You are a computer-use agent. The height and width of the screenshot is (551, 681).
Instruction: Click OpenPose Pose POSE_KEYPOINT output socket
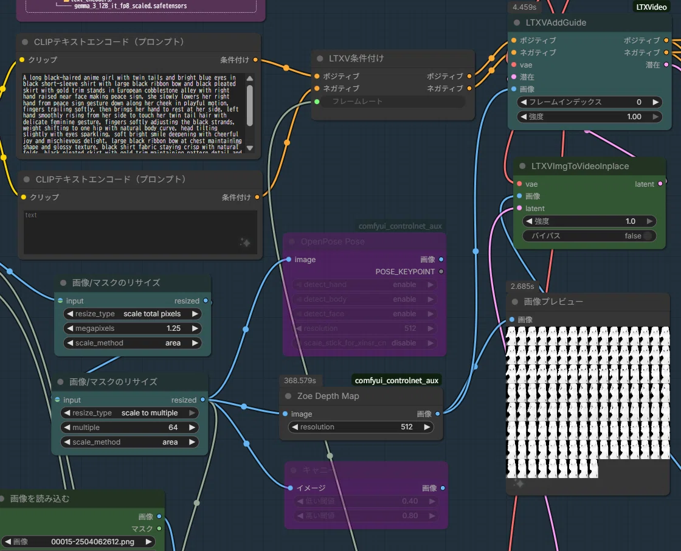pyautogui.click(x=441, y=272)
